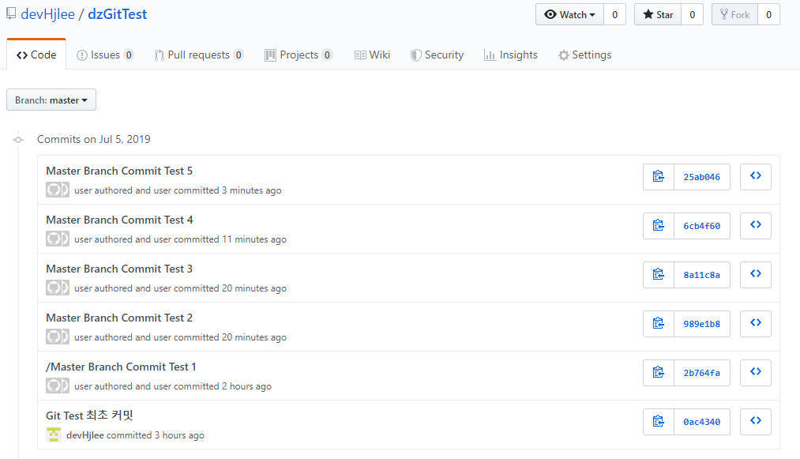Browse repository at commit Test 3
Screen dimensions: 800x459
coord(756,275)
